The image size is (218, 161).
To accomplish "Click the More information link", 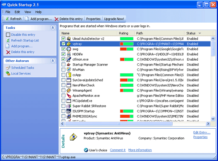I will point(140,150).
